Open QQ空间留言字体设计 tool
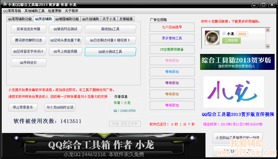This screenshot has height=159, width=278. point(29,51)
